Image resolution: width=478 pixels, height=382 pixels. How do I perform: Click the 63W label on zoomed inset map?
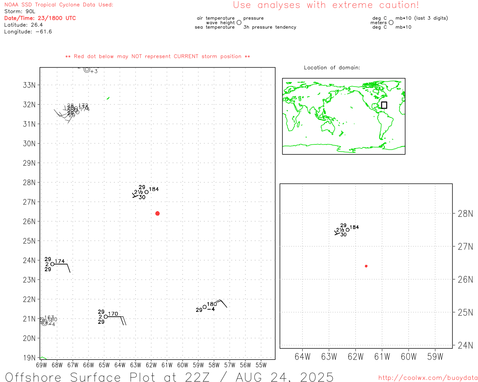click(329, 357)
